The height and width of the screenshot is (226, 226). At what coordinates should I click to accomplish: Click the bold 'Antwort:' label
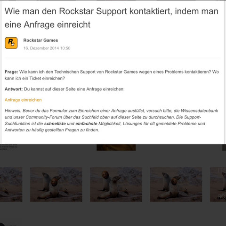click(x=14, y=89)
